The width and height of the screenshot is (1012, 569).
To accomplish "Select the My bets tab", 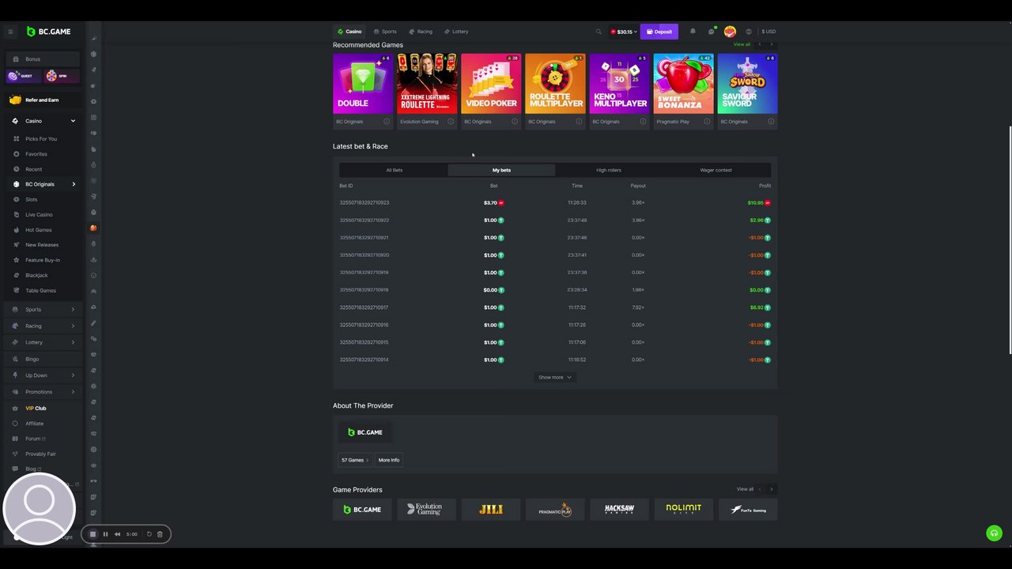I will click(501, 170).
